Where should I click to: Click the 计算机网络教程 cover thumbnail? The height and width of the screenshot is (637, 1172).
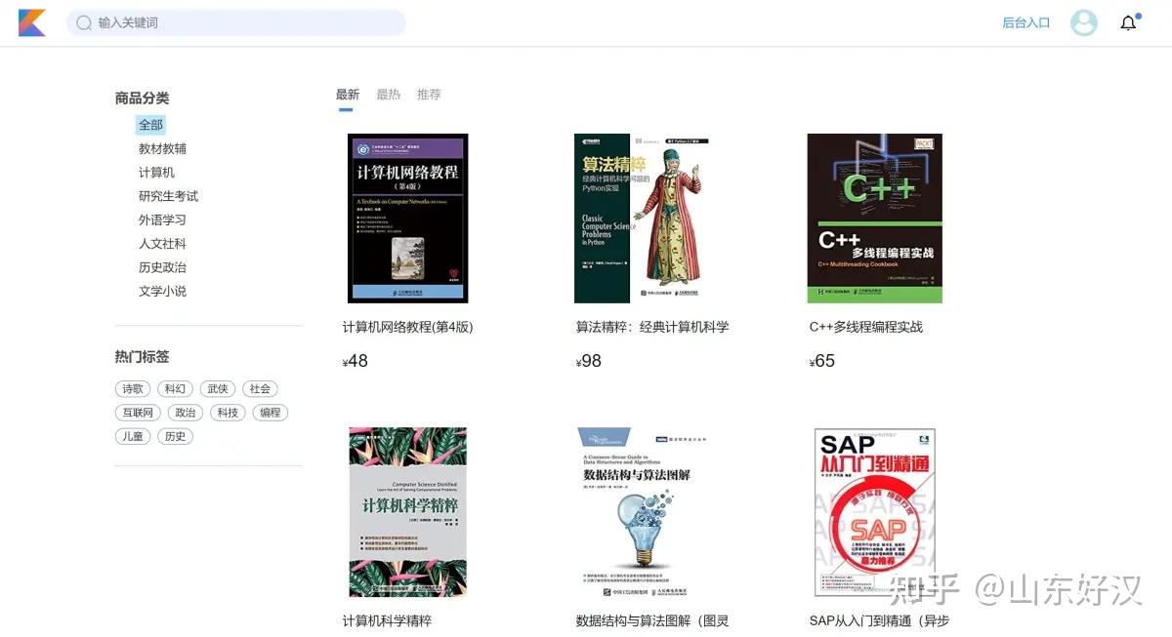[407, 217]
